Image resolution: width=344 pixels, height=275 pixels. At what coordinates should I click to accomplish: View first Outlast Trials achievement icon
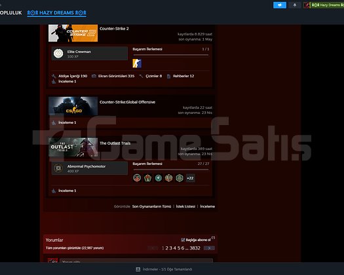tap(137, 178)
